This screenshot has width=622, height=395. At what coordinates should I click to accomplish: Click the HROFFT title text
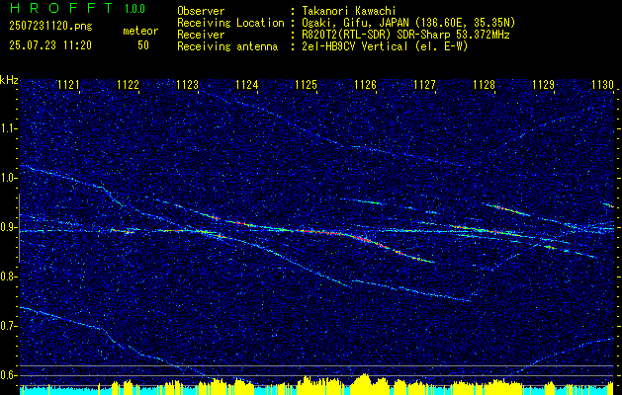[61, 8]
